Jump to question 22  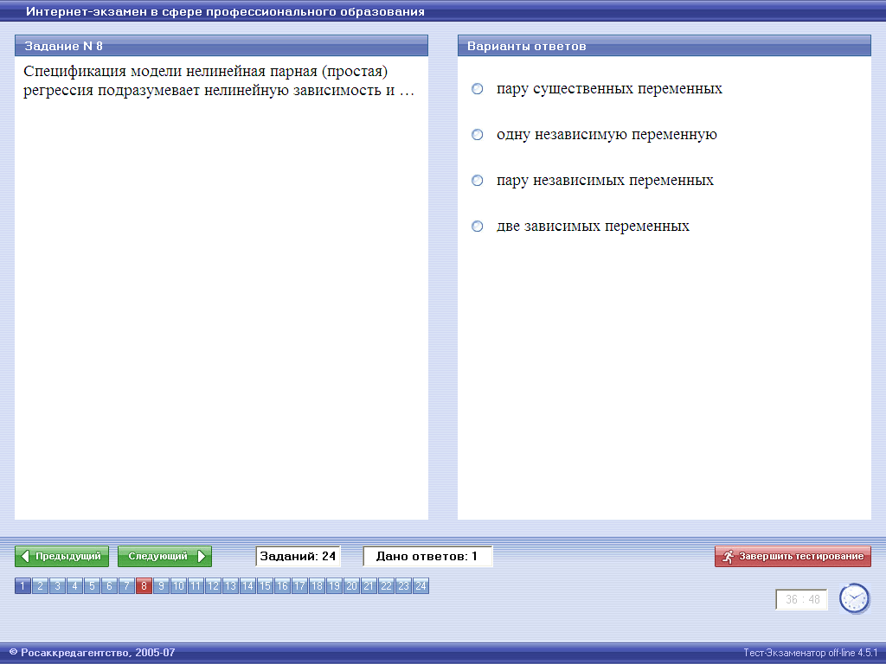[386, 586]
